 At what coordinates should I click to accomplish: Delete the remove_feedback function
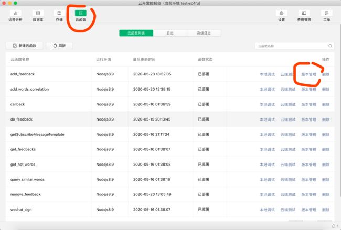tap(326, 194)
